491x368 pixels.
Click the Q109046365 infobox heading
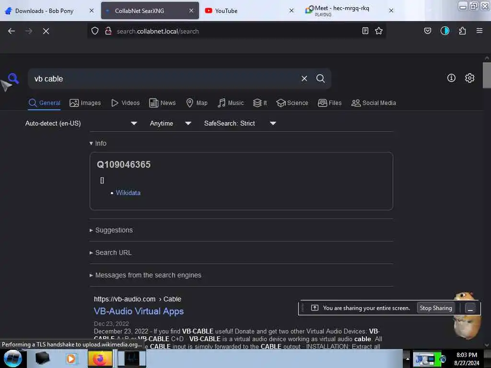point(124,165)
